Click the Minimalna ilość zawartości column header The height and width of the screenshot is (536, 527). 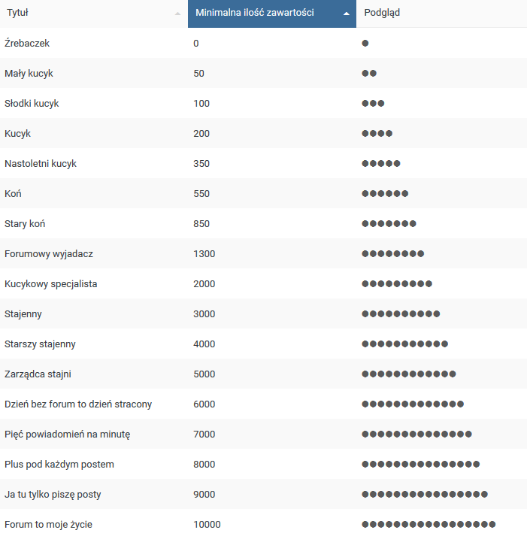click(255, 13)
